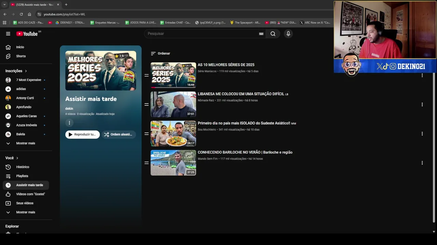Viewport: 437px width, 245px height.
Task: Play CONHECENDO BARILOCHE video thumbnail
Action: coord(173,163)
